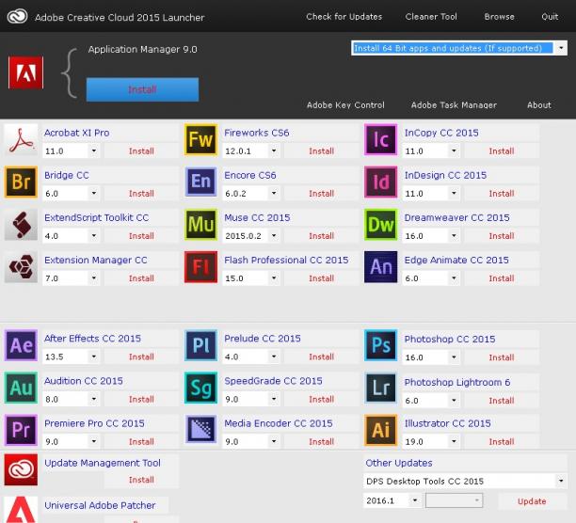576x523 pixels.
Task: Click the InCopy Ic icon
Action: point(380,140)
